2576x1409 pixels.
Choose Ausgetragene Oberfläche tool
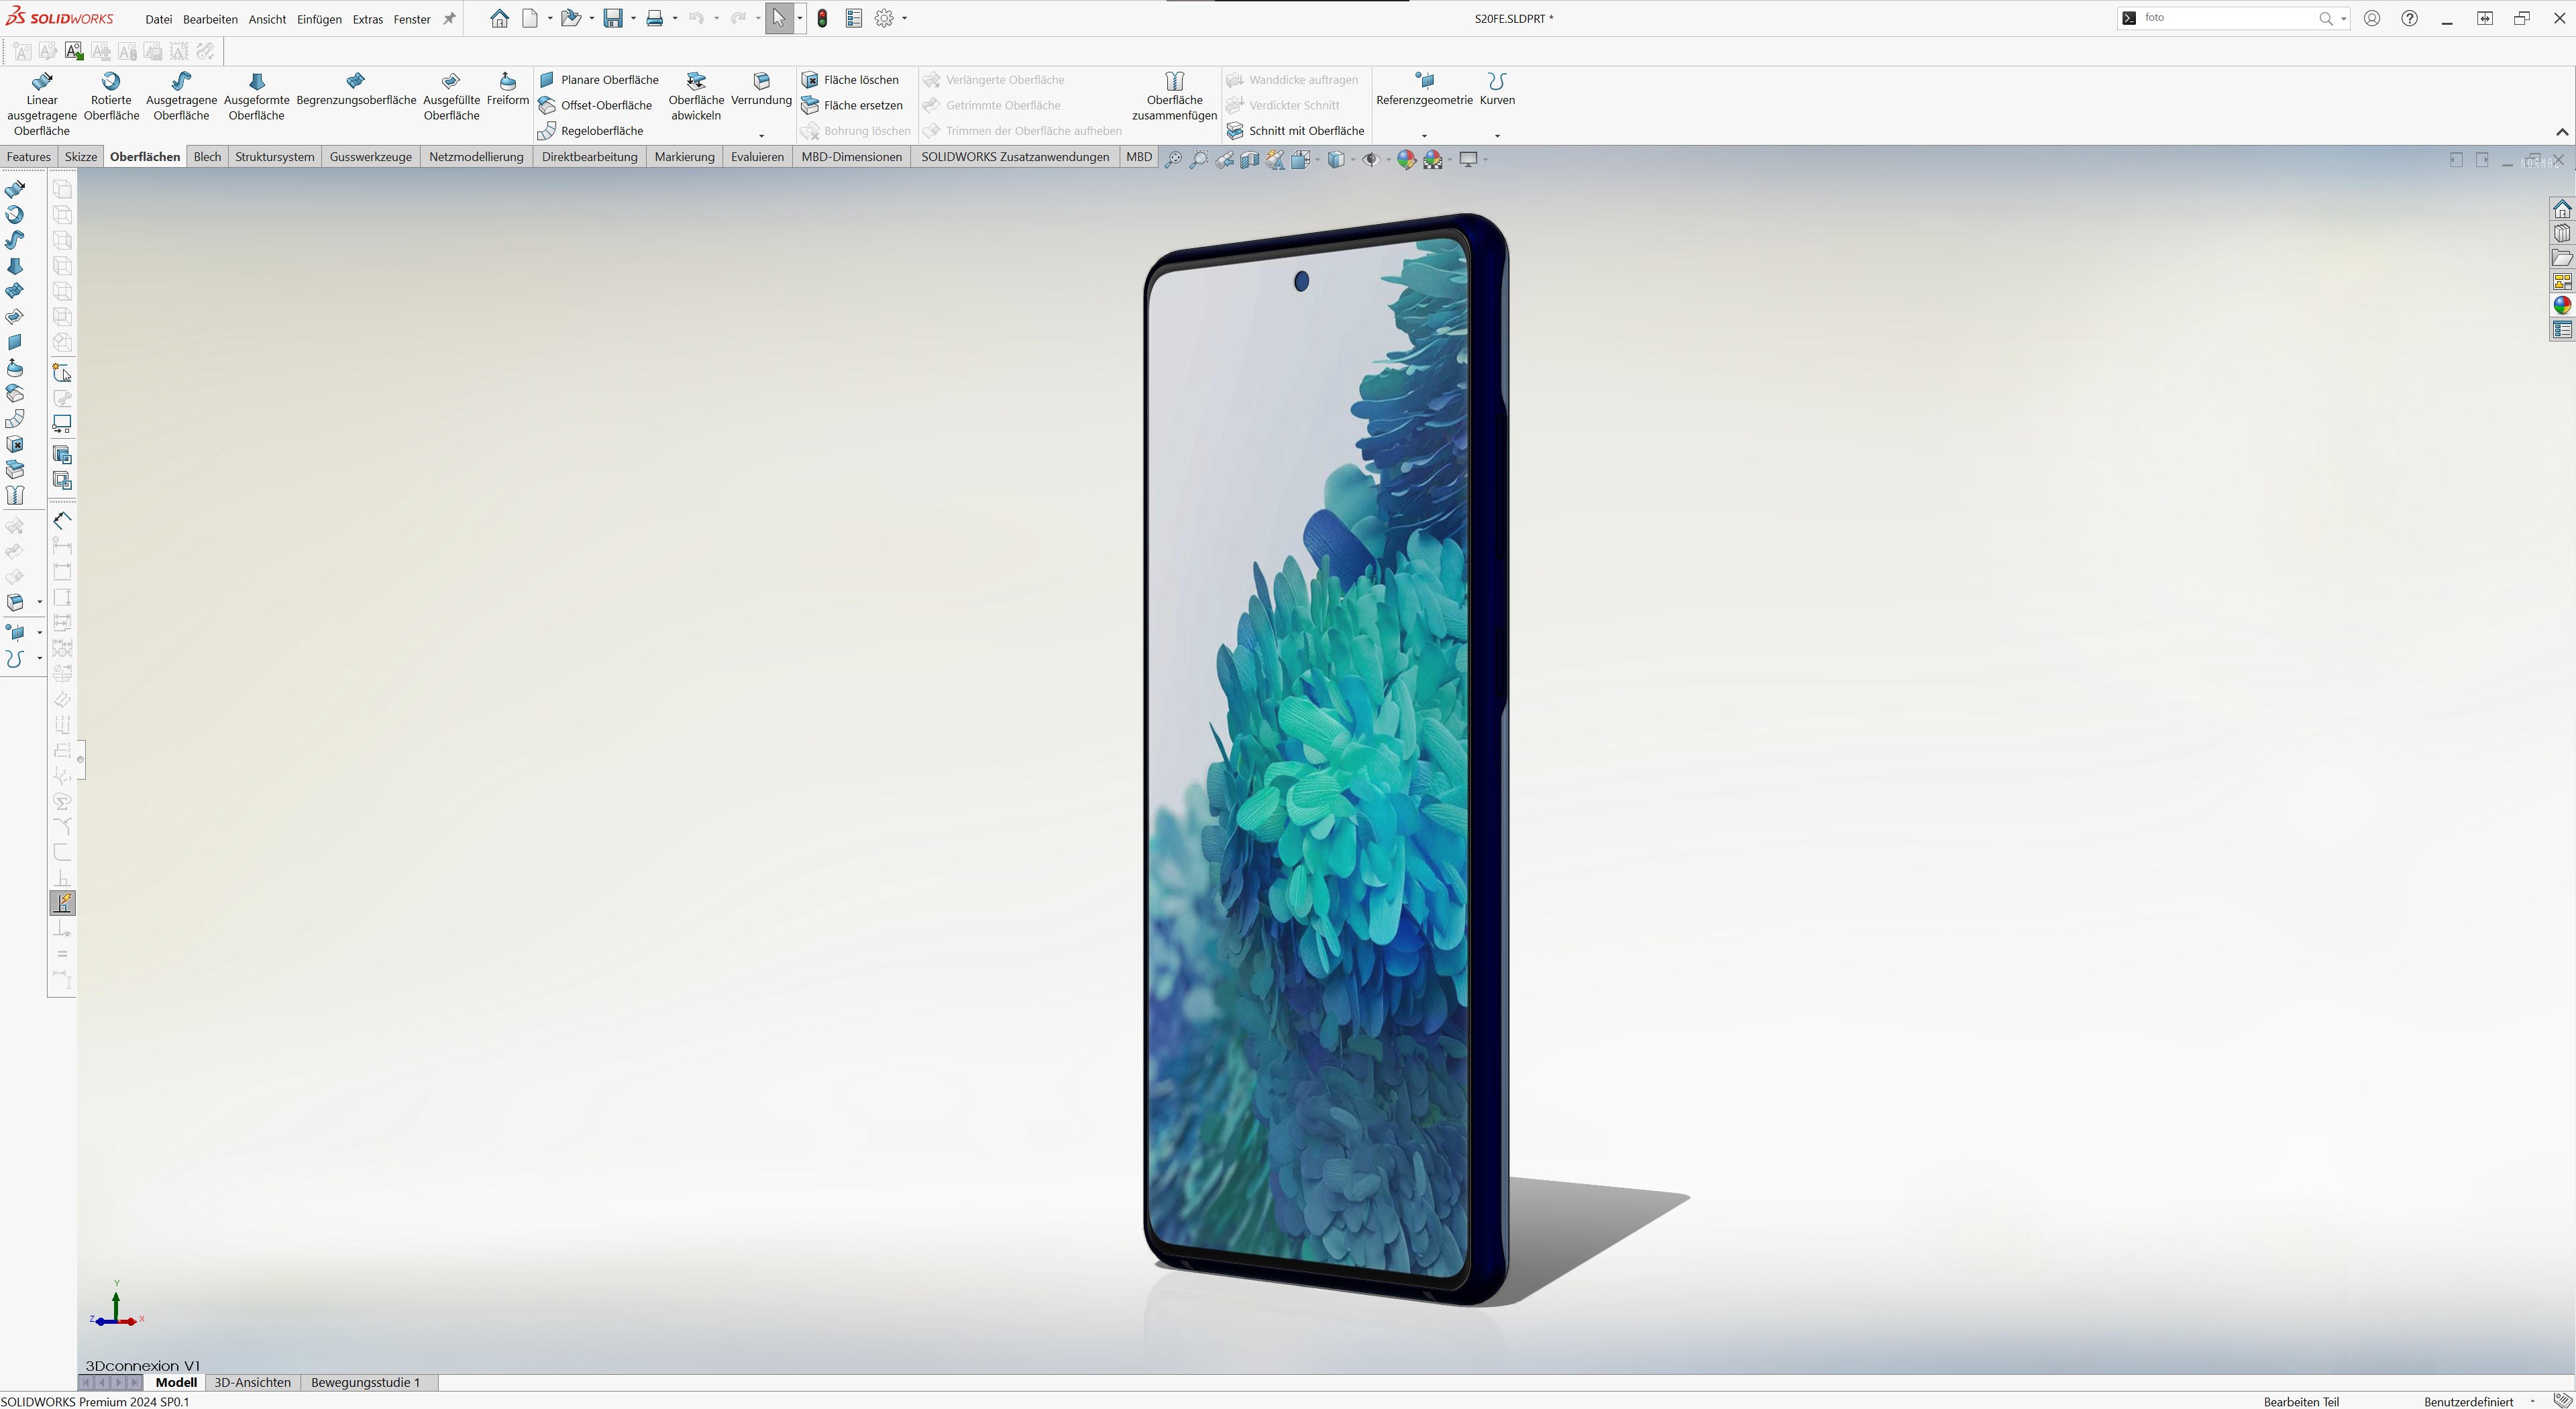(181, 96)
